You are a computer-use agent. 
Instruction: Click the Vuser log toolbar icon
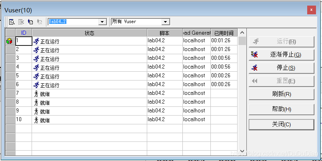click(30, 22)
